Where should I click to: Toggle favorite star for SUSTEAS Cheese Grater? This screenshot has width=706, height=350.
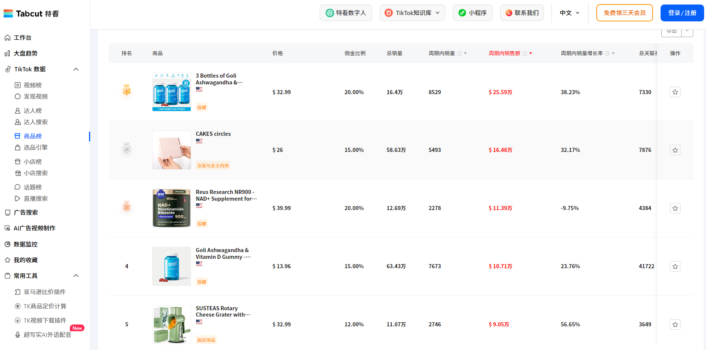pyautogui.click(x=675, y=324)
